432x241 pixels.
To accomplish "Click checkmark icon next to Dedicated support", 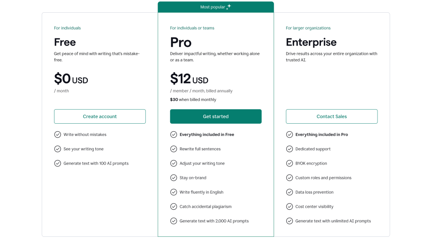I will pos(289,149).
